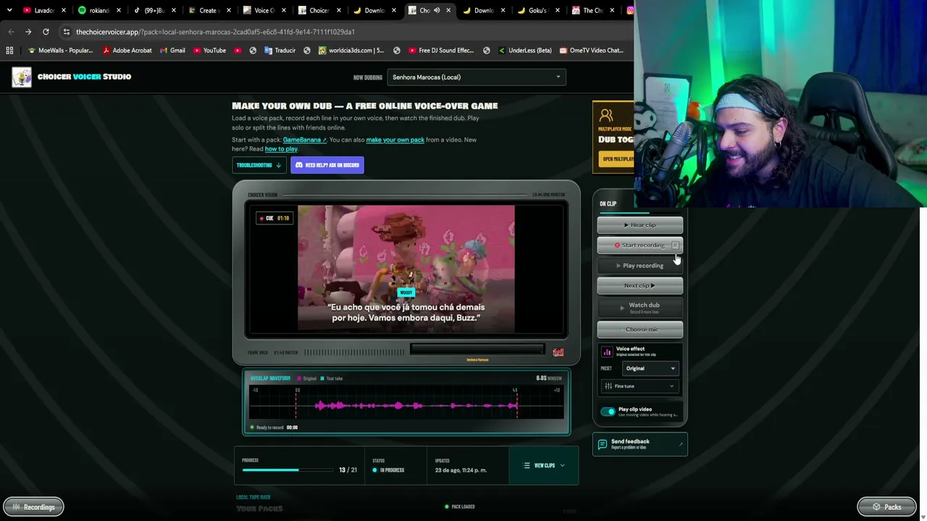Open Send feedback
The width and height of the screenshot is (927, 521).
pyautogui.click(x=639, y=444)
